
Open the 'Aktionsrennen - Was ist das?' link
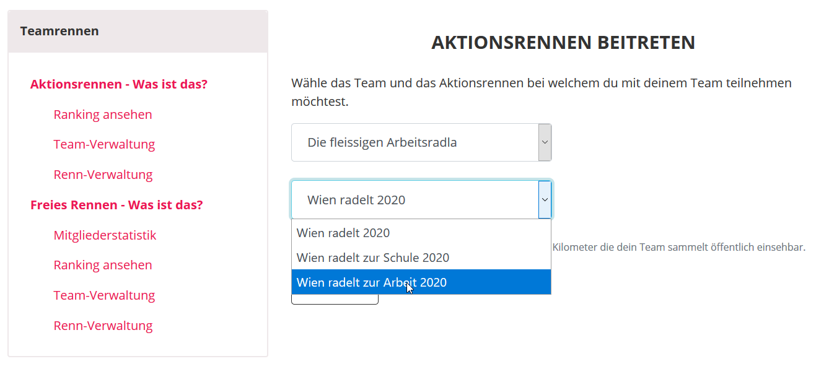click(x=118, y=84)
